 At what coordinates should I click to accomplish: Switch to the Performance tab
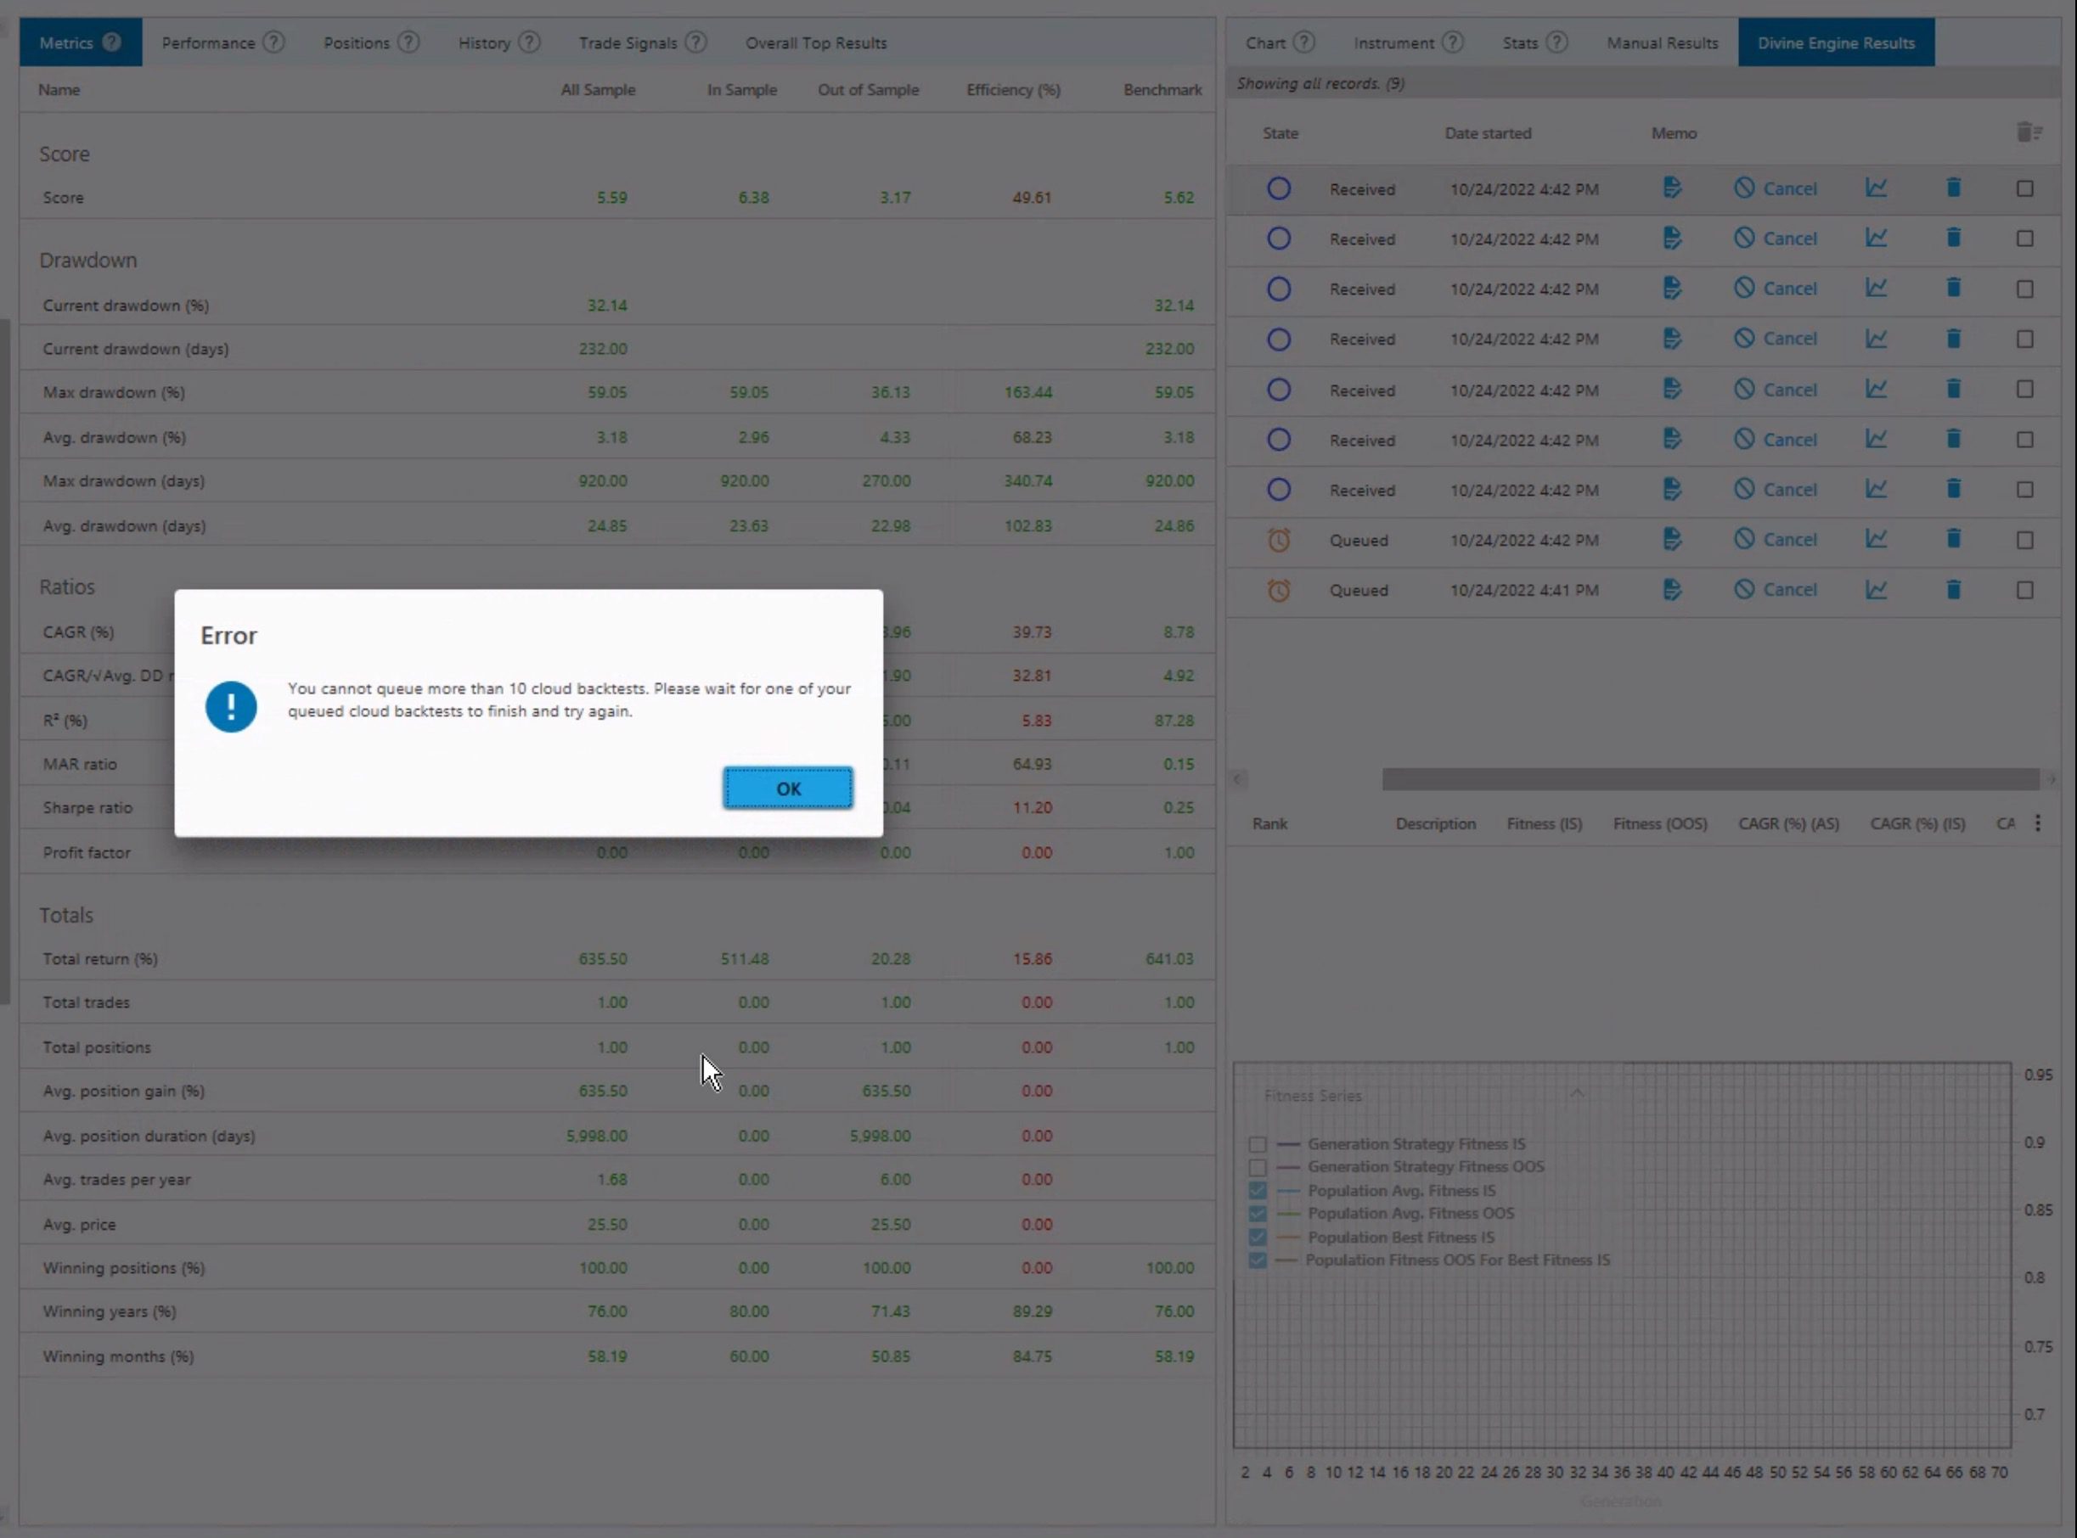pos(208,42)
